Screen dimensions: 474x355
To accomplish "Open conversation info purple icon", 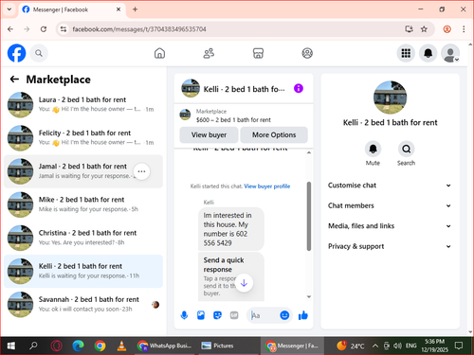I will (299, 88).
